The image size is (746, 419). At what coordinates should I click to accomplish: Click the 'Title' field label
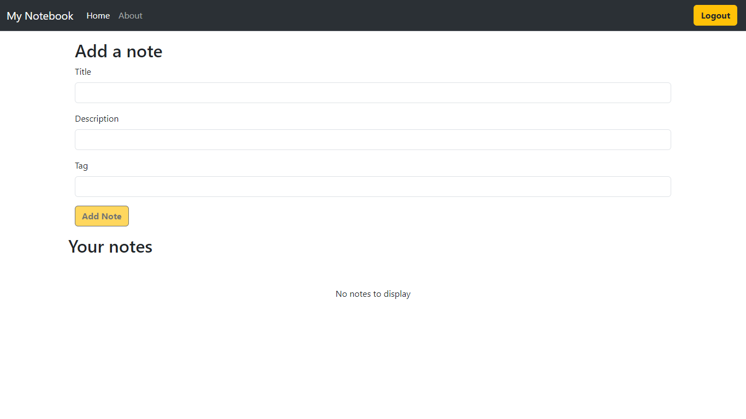pyautogui.click(x=83, y=72)
